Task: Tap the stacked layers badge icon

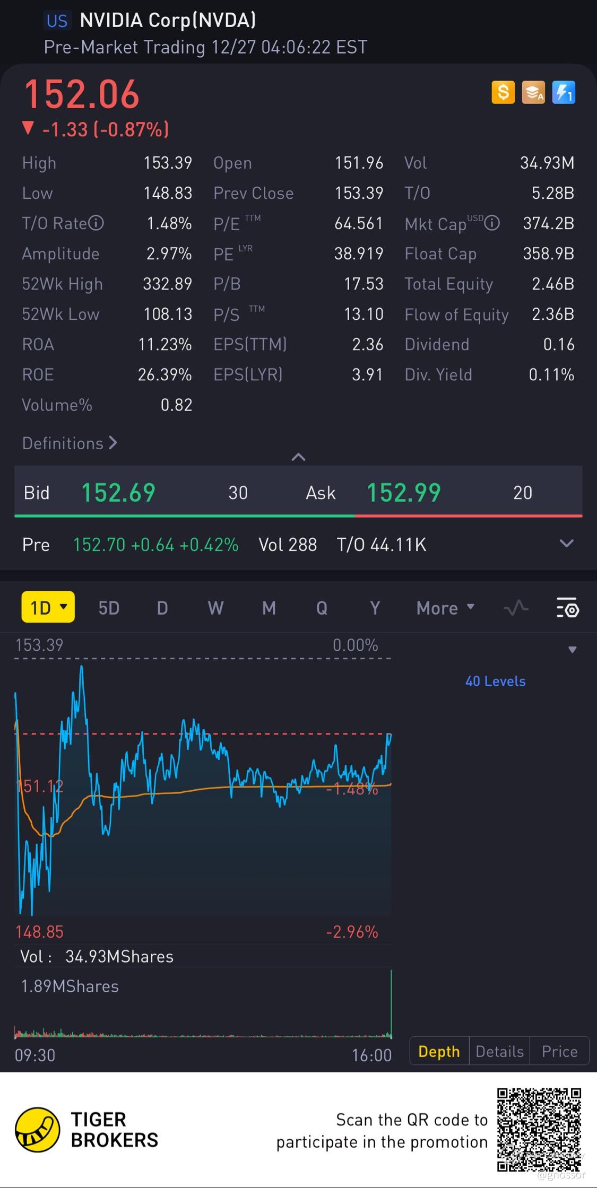Action: coord(533,93)
